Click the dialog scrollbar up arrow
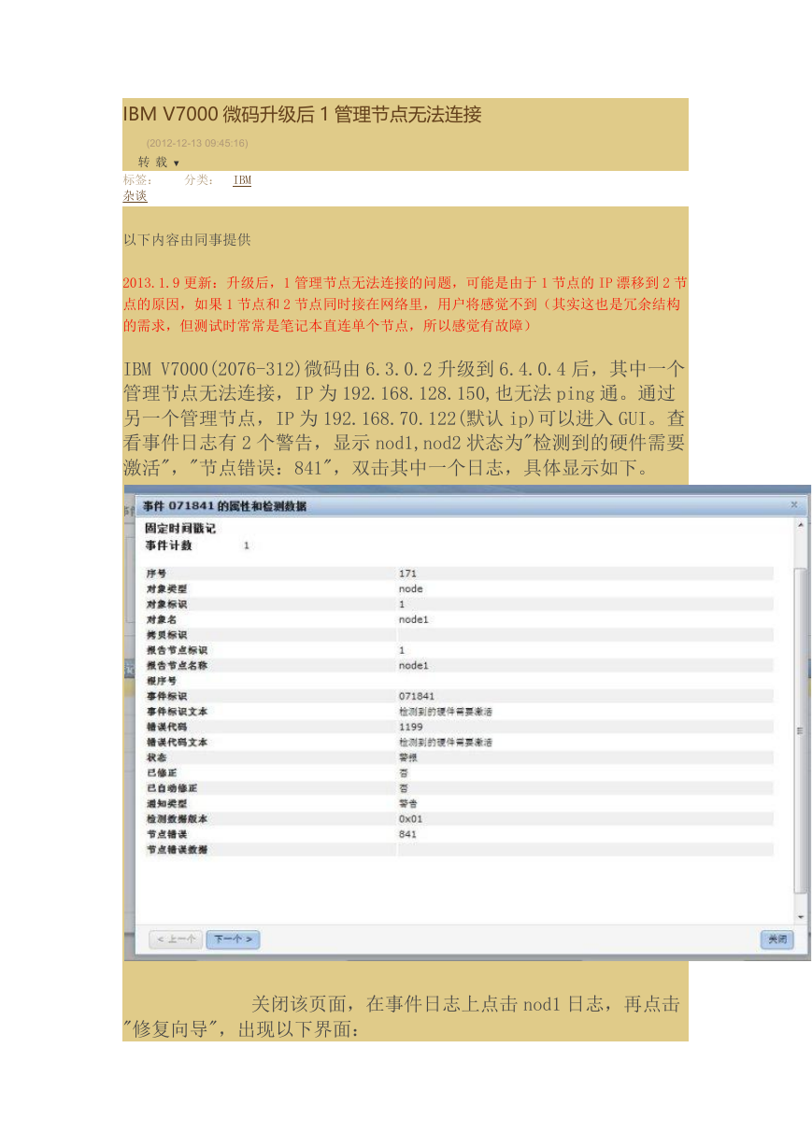 tap(800, 526)
